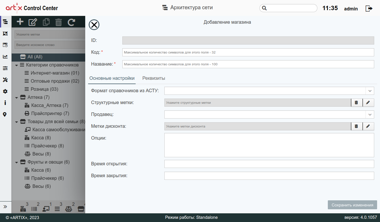Edit discount tags with pencil button
This screenshot has height=222, width=380.
[368, 126]
